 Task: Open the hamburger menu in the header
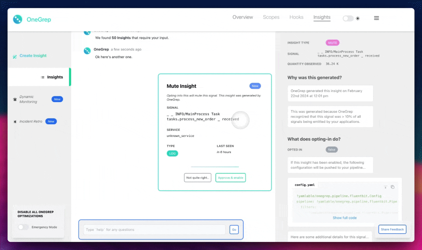pos(376,18)
